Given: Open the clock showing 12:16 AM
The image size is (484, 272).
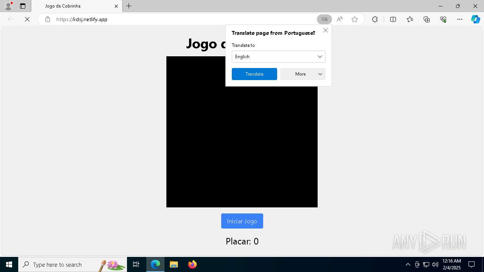Looking at the screenshot, I should pos(451,264).
